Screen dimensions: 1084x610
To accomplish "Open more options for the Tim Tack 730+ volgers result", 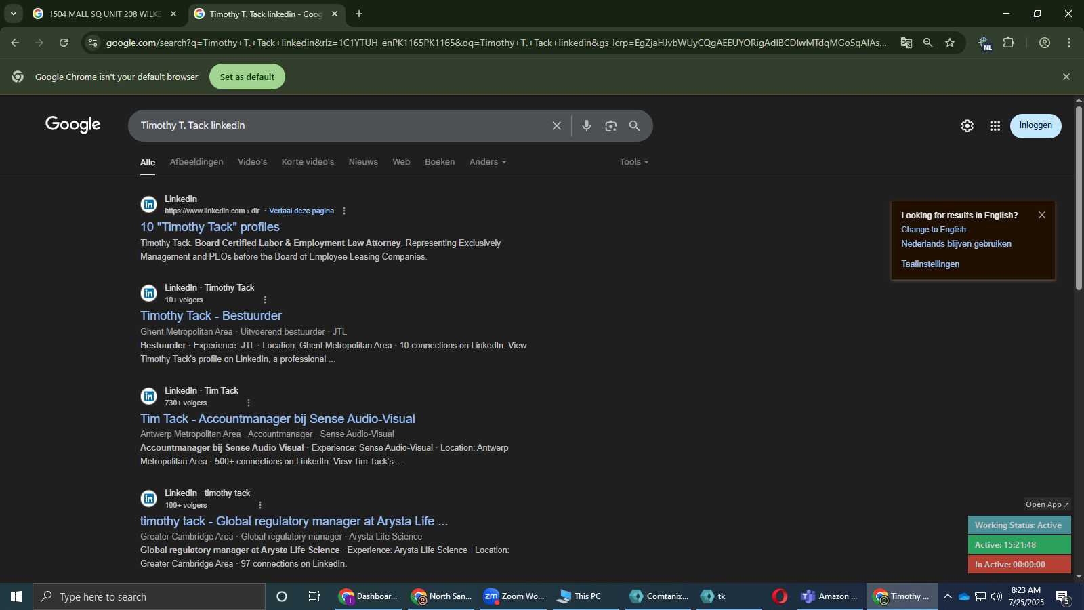I will 249,403.
